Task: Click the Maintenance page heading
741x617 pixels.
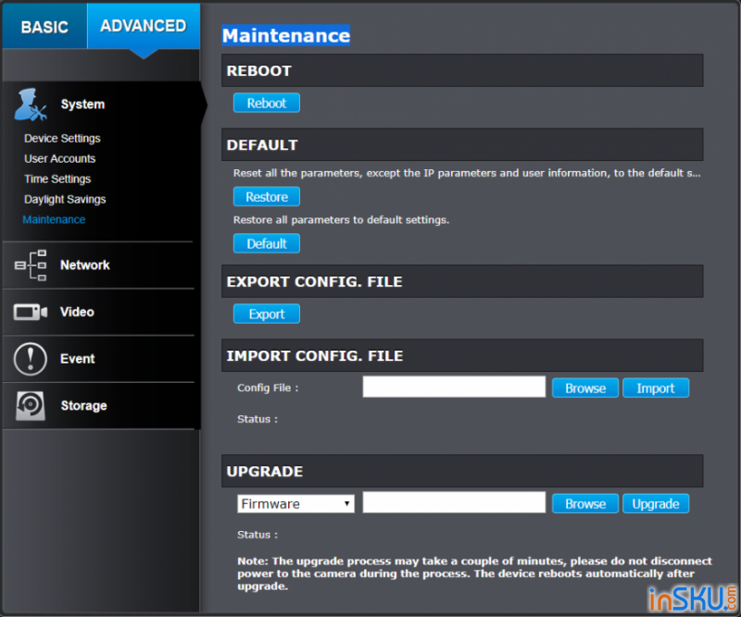Action: pos(286,35)
